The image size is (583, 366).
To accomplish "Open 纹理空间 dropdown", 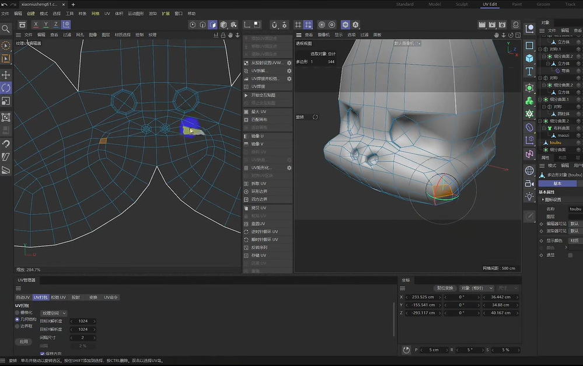I will pos(54,313).
